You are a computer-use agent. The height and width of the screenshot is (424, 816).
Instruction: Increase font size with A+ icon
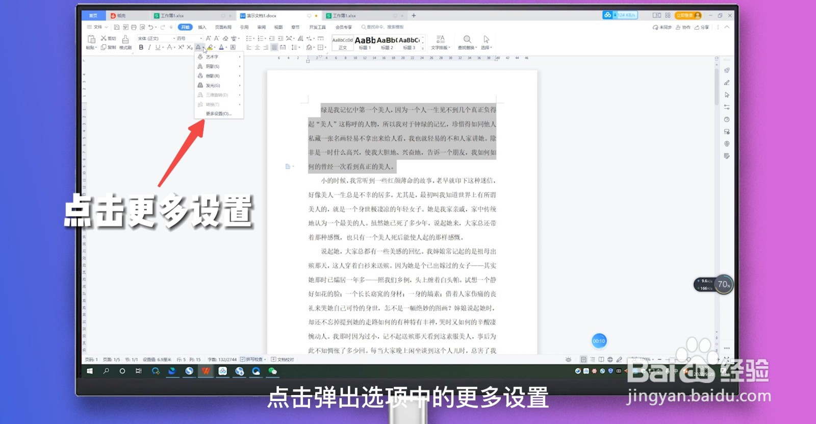tap(208, 38)
